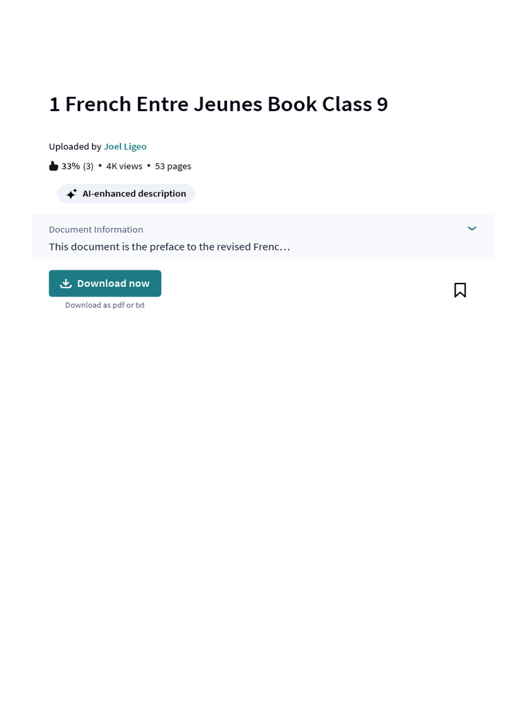This screenshot has height=703, width=527.
Task: Click the 33% rating percentage
Action: (x=71, y=166)
